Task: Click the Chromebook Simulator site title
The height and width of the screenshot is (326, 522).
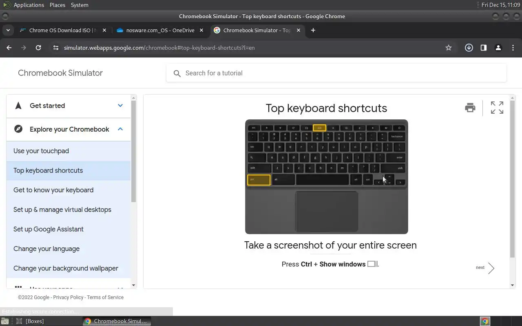Action: (60, 73)
